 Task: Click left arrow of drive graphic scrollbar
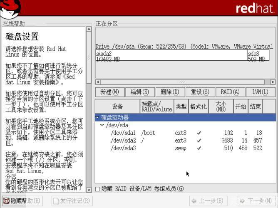98,82
